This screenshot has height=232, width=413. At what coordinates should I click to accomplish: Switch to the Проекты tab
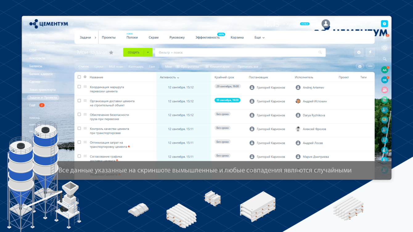pyautogui.click(x=108, y=38)
